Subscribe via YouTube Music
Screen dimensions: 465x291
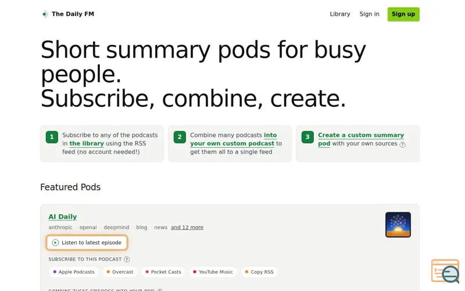(x=213, y=272)
